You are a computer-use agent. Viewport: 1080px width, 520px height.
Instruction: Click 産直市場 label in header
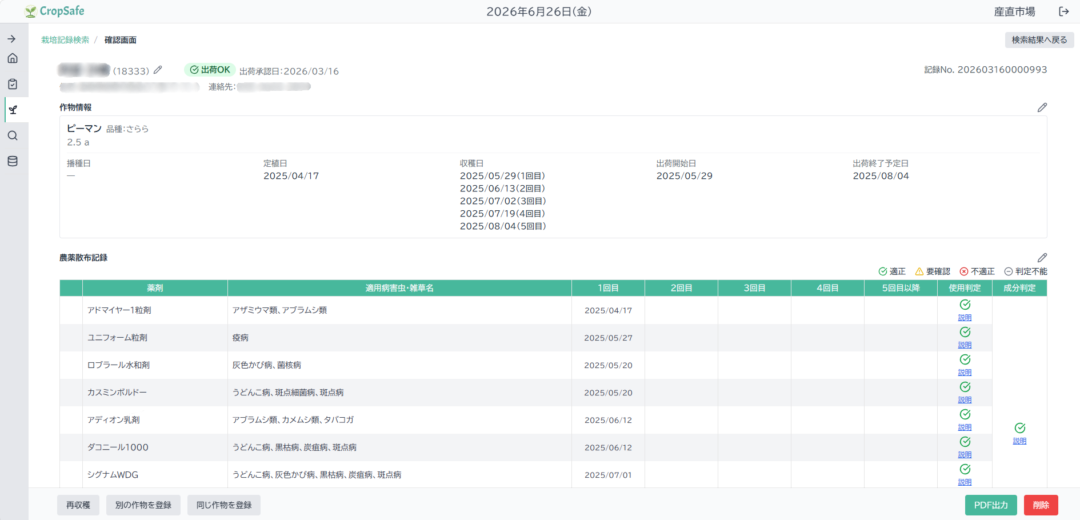[x=1014, y=11]
